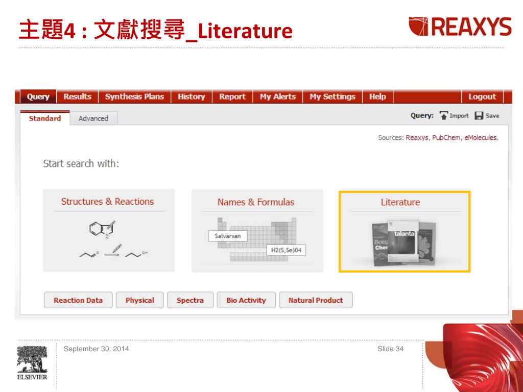
Task: Click the Reaction Data button
Action: (78, 300)
